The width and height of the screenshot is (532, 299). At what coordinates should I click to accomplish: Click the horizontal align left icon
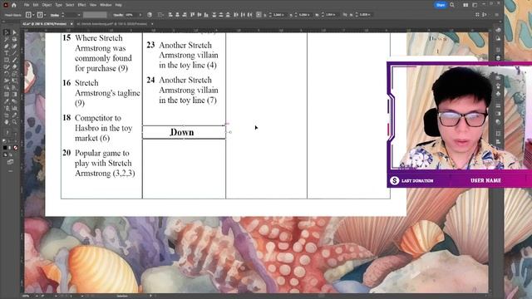point(170,15)
